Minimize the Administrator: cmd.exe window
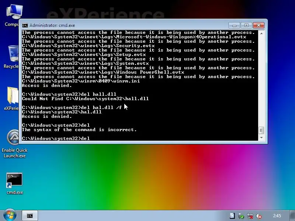Screen dimensions: 295x221 [234, 25]
